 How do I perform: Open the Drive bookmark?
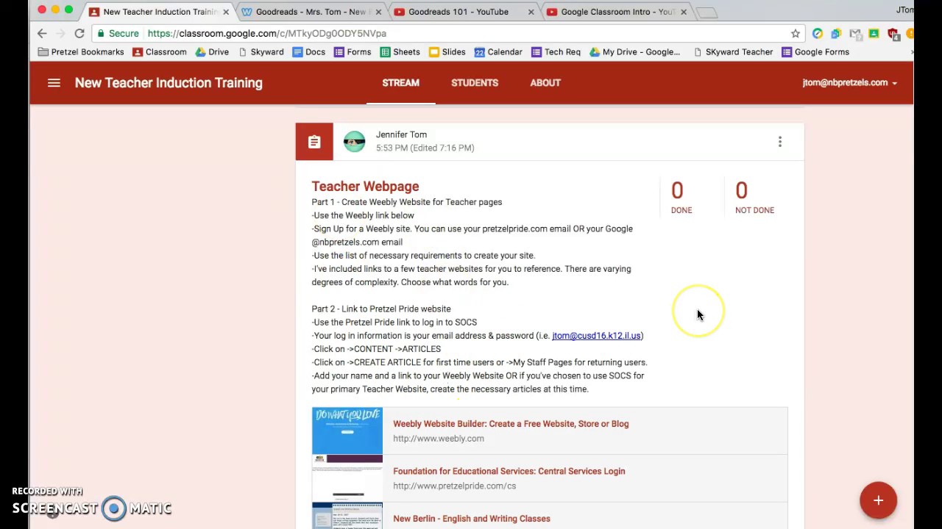point(212,52)
